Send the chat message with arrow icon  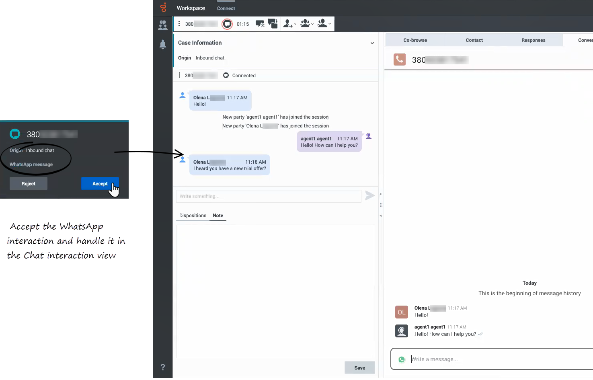[369, 196]
